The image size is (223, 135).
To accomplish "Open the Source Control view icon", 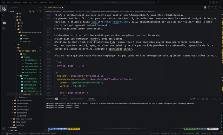I will point(3,22).
